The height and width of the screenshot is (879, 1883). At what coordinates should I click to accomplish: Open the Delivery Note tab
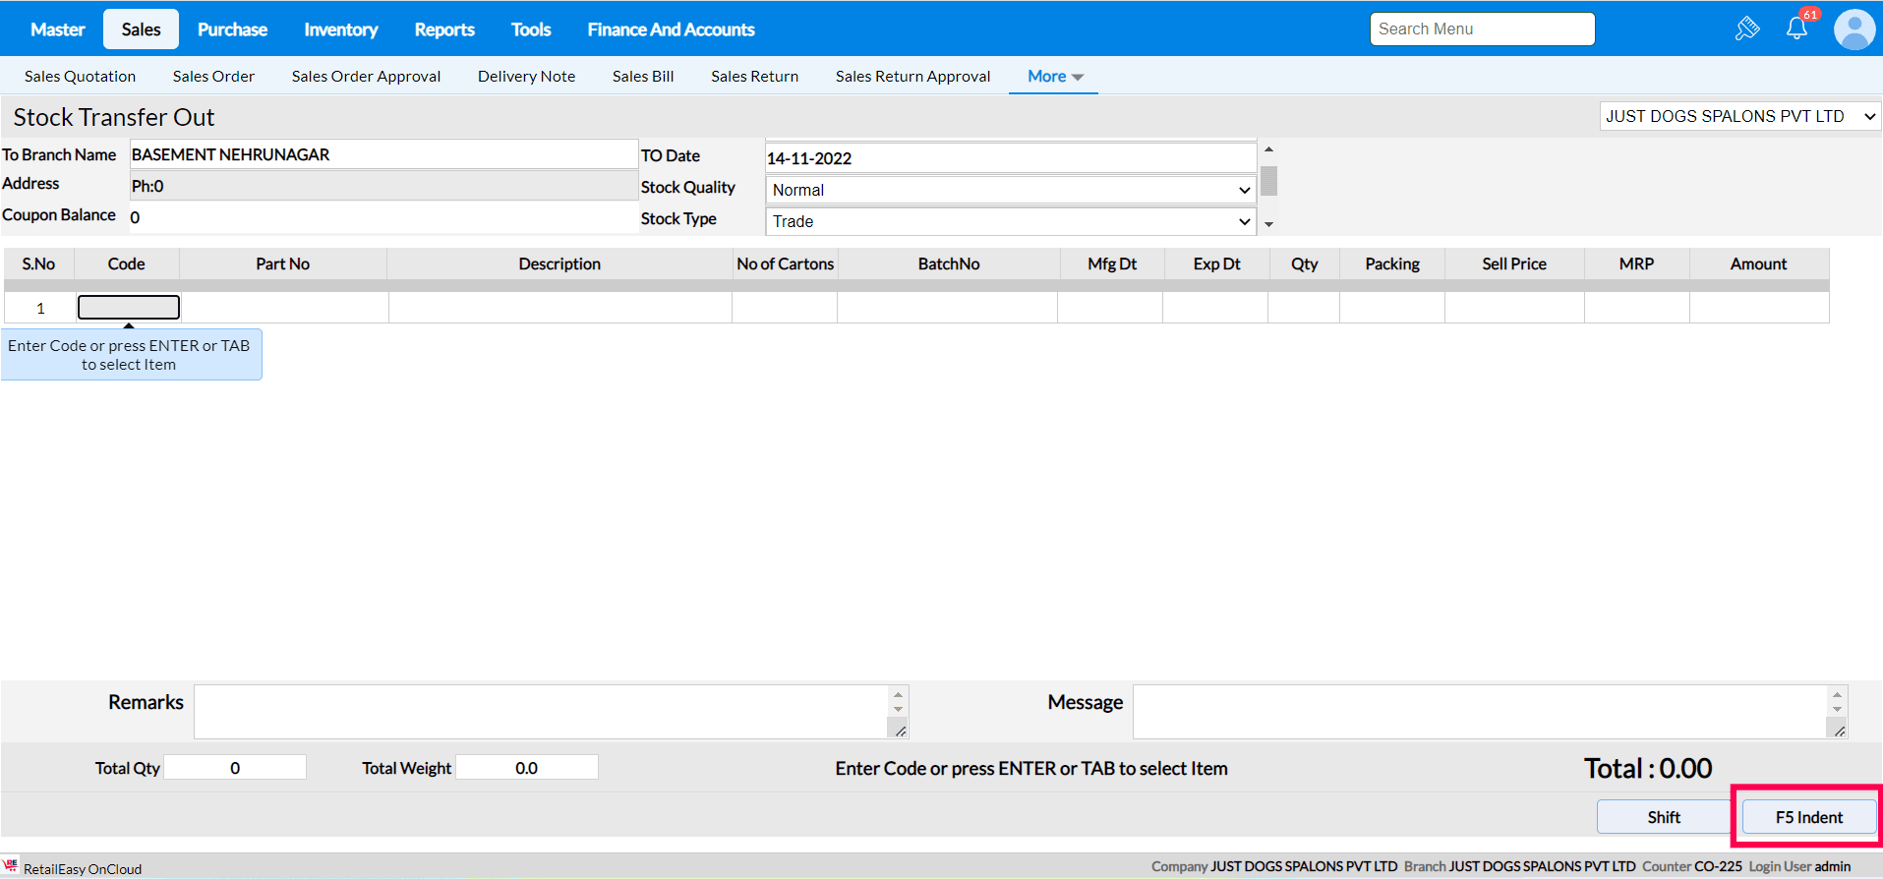point(526,77)
